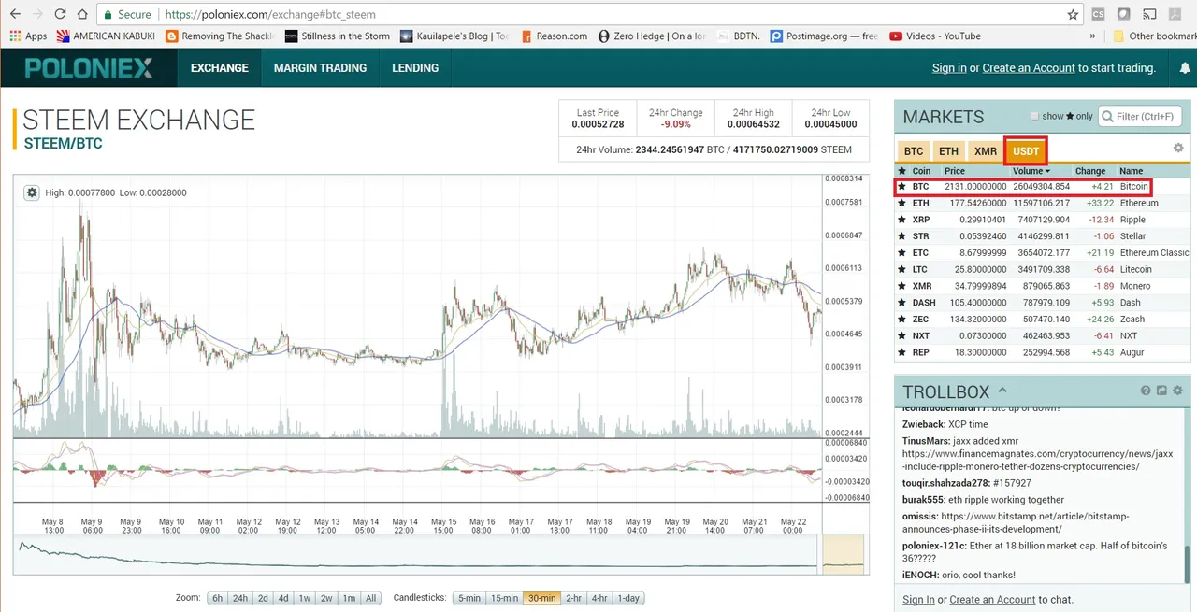Open the Chrome Apps shortcut
This screenshot has width=1197, height=612.
point(28,36)
